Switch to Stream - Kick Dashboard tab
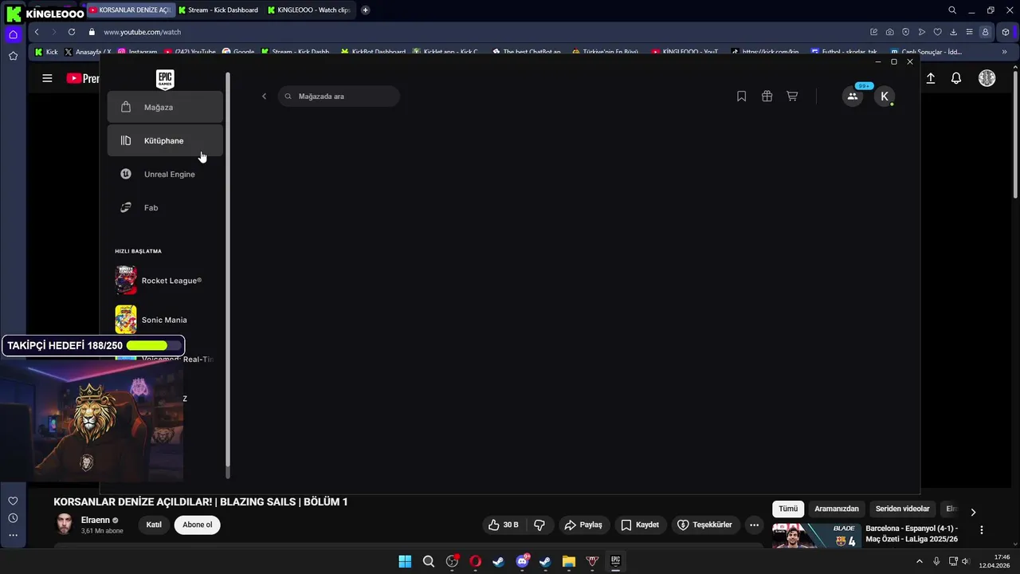The height and width of the screenshot is (574, 1020). click(x=219, y=10)
